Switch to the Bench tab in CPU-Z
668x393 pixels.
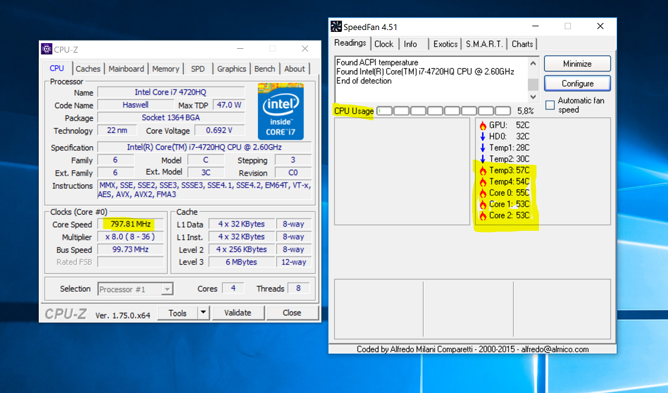point(265,69)
